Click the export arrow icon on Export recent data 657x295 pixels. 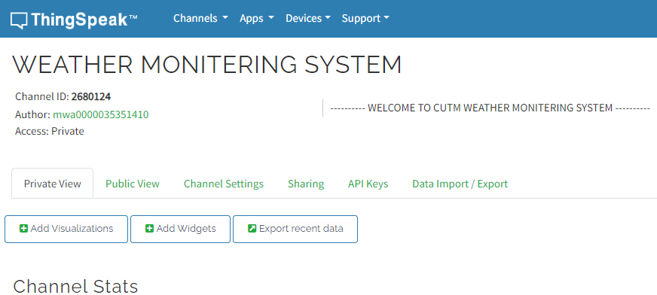tap(252, 229)
